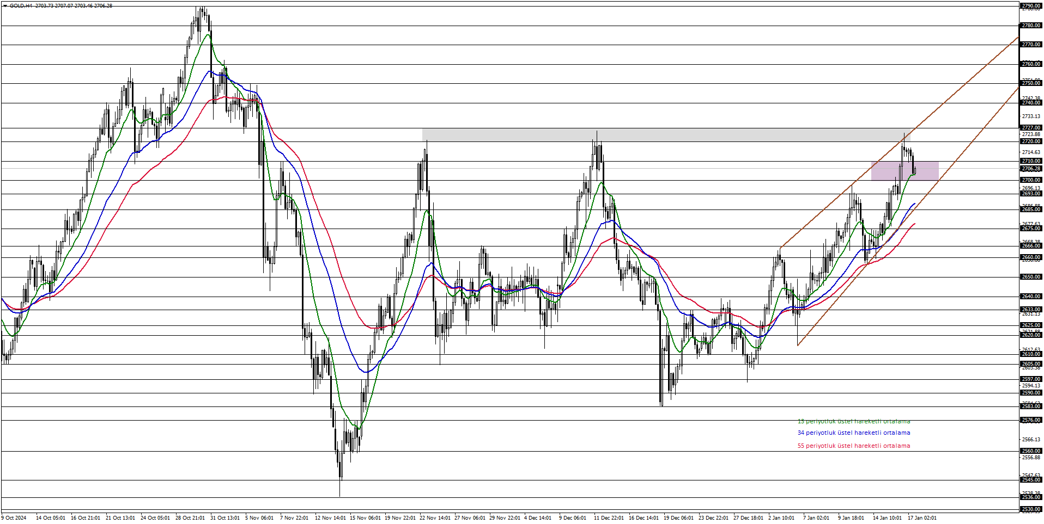Screen dimensions: 1044x524
Task: Click the small triangle arrow before GOLD,H4
Action: [x=5, y=5]
